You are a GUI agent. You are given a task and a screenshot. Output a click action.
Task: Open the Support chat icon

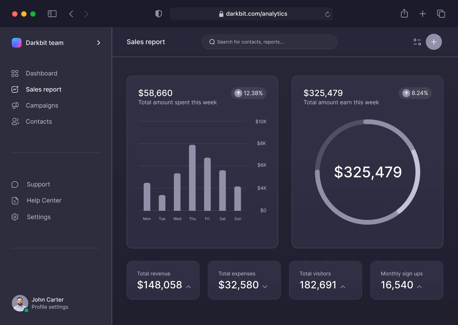pos(15,184)
